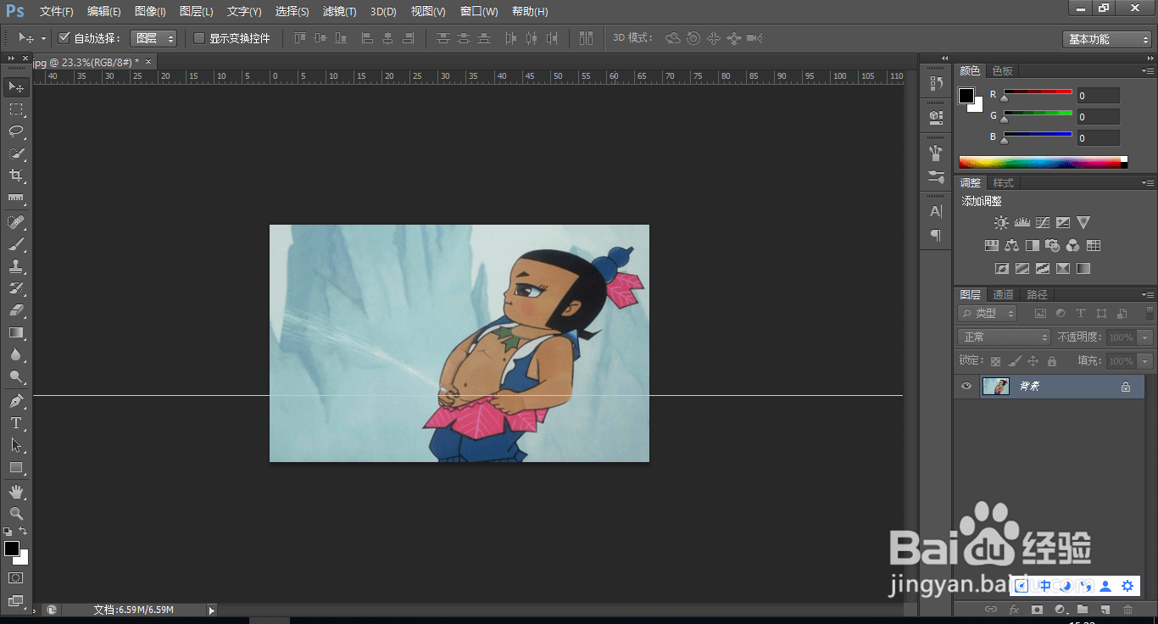This screenshot has width=1158, height=624.
Task: Select the Spot Healing Brush tool
Action: 16,222
